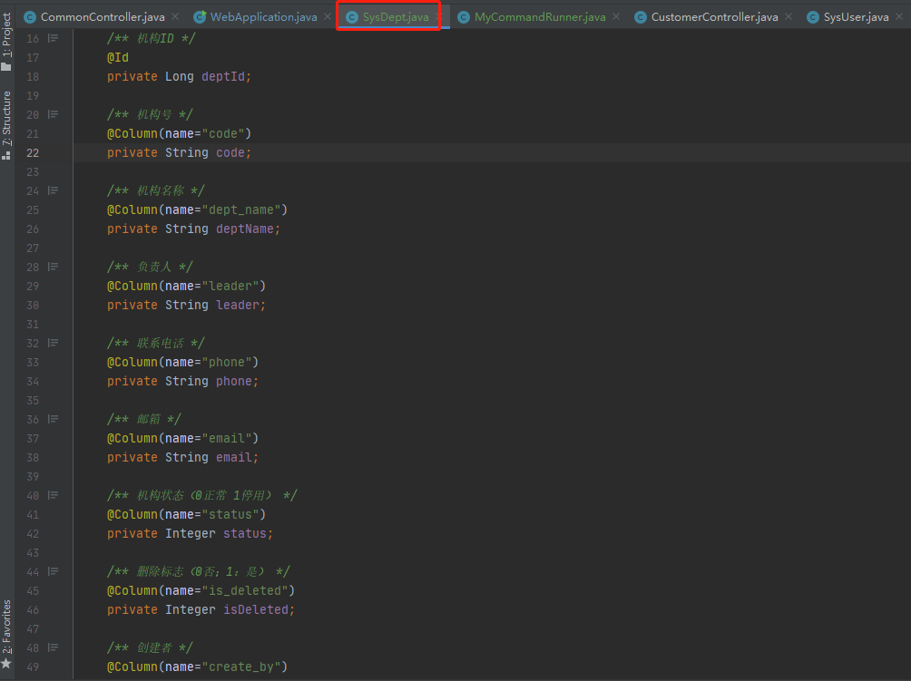Open the CustomerController.java tab

tap(715, 17)
